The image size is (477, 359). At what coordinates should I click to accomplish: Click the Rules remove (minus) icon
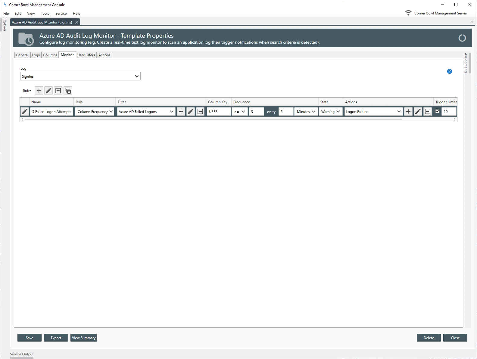tap(58, 91)
